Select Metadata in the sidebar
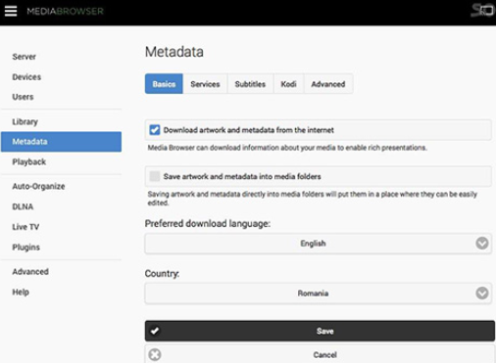The image size is (496, 363). click(x=61, y=142)
